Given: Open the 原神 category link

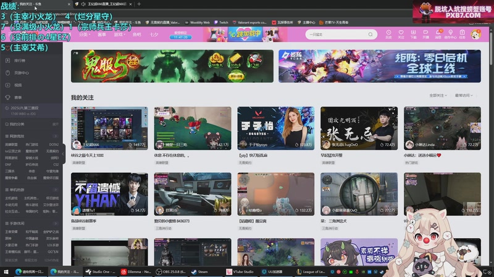Looking at the screenshot, I should (8, 238).
